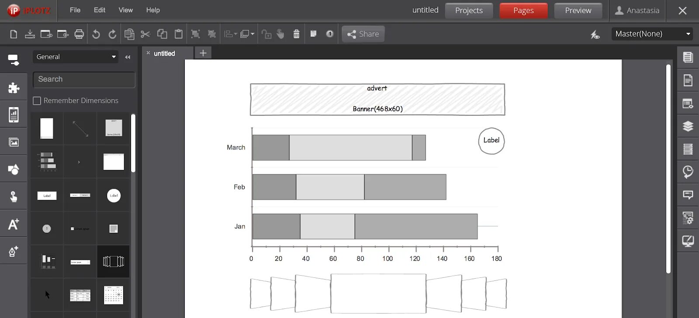
Task: Click the trash delete icon
Action: pyautogui.click(x=296, y=34)
